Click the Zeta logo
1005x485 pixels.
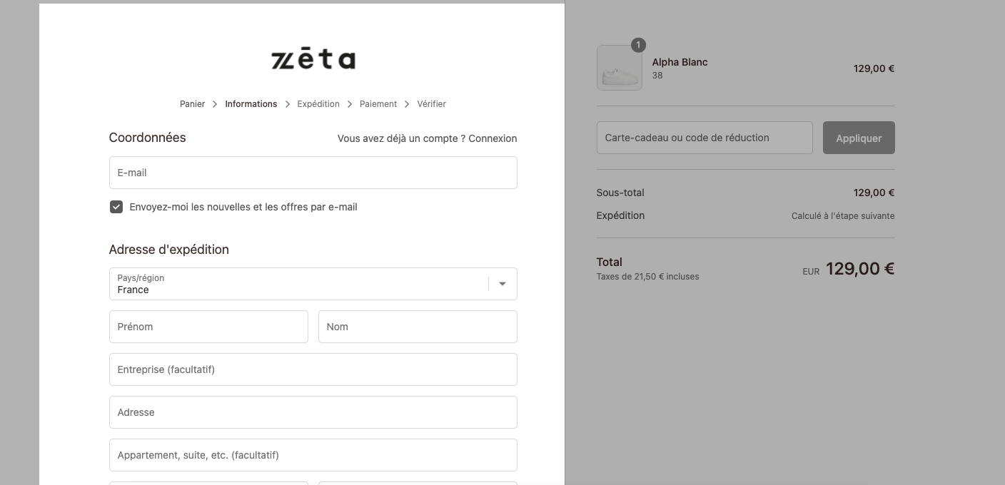point(313,59)
